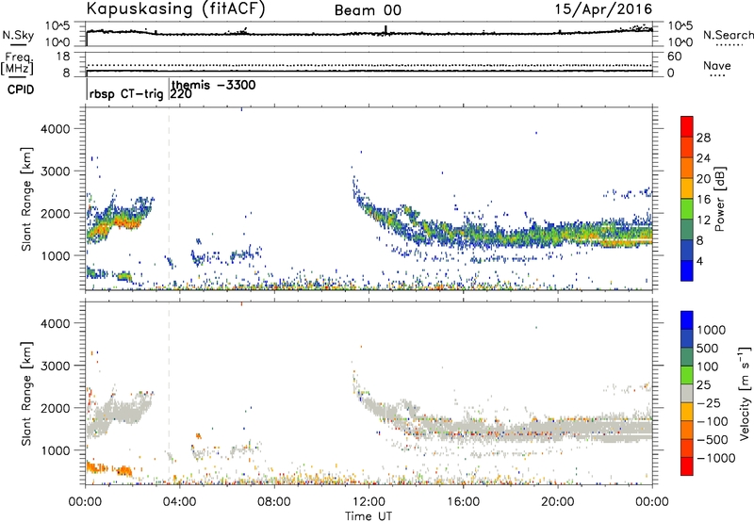Click the '1000' velocity colorbar tick

pos(711,330)
